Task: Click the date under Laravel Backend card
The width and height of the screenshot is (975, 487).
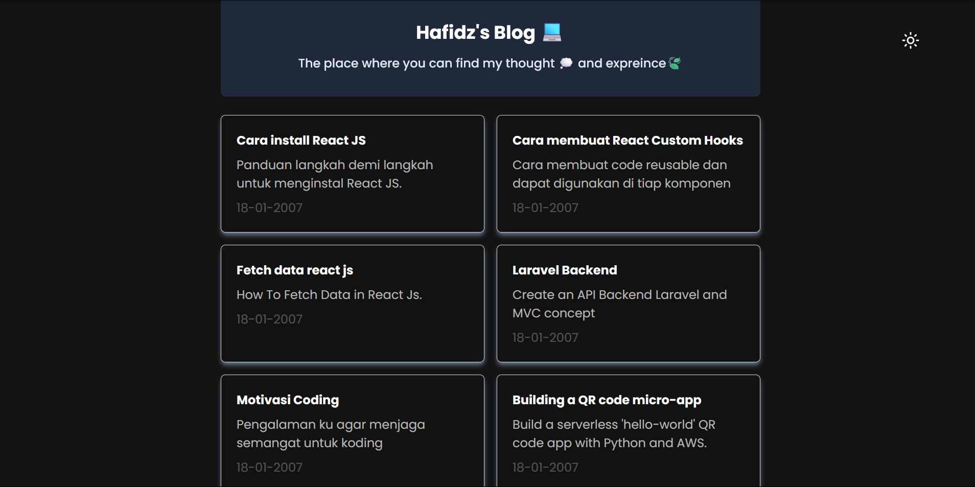Action: click(545, 338)
